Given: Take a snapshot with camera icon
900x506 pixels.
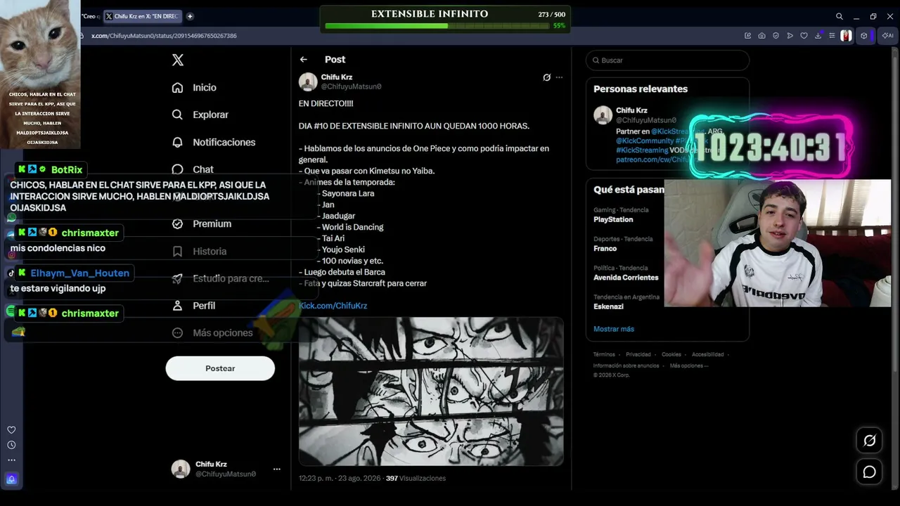Looking at the screenshot, I should 762,36.
